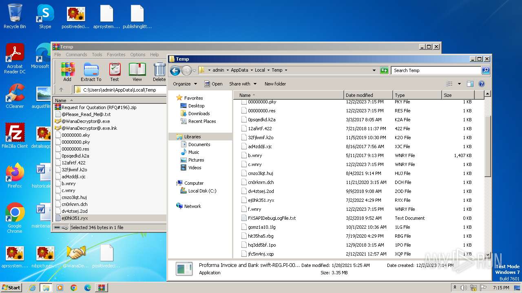Viewport: 522px width, 293px height.
Task: Open views dropdown arrow in Explorer
Action: [459, 84]
